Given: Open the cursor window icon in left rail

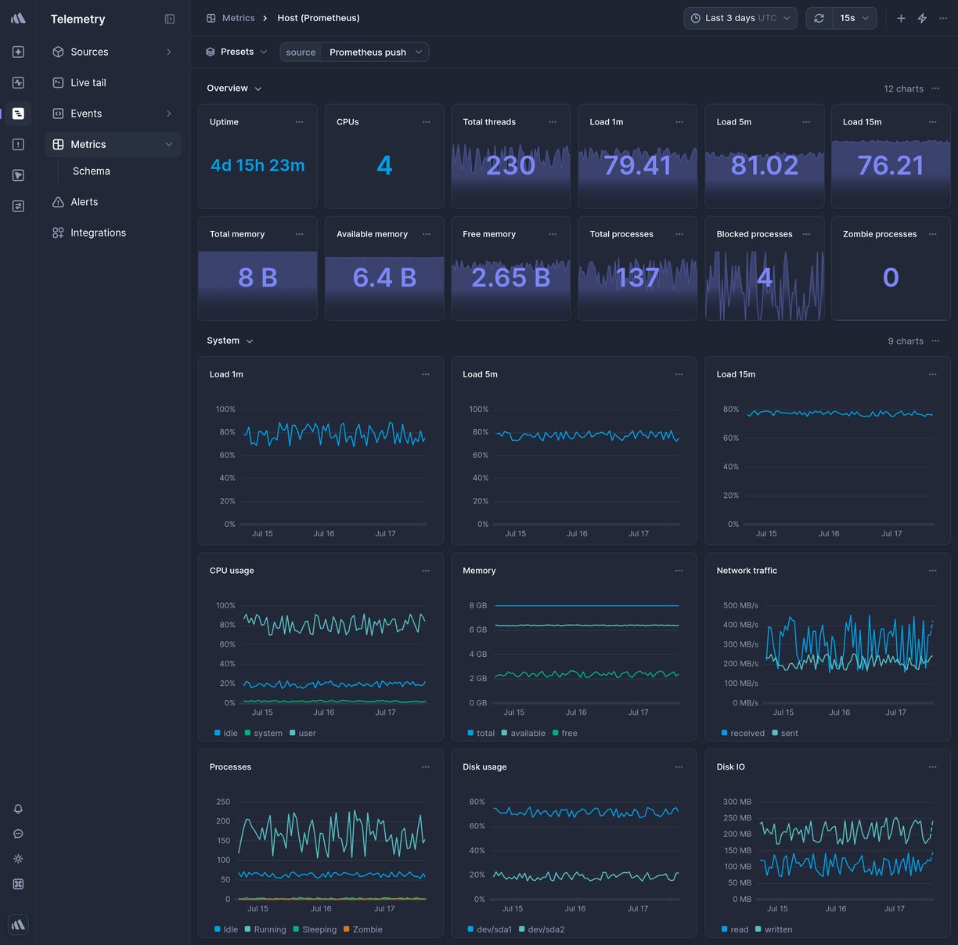Looking at the screenshot, I should (18, 175).
